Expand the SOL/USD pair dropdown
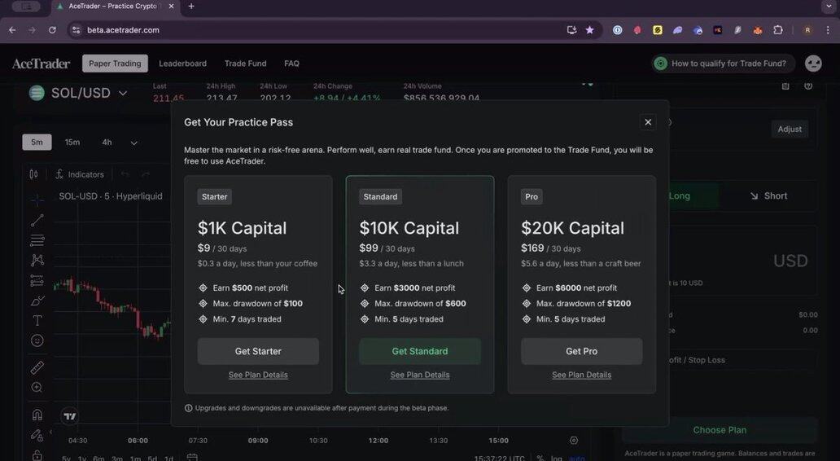Image resolution: width=840 pixels, height=461 pixels. pos(123,94)
